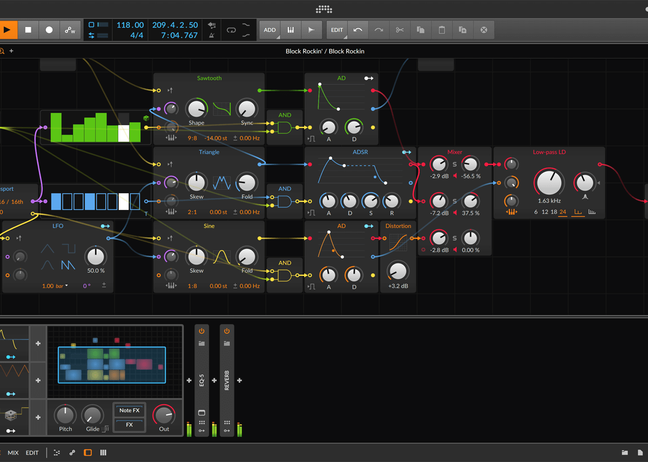
Task: Switch to the EDIT view at bottom
Action: 32,453
